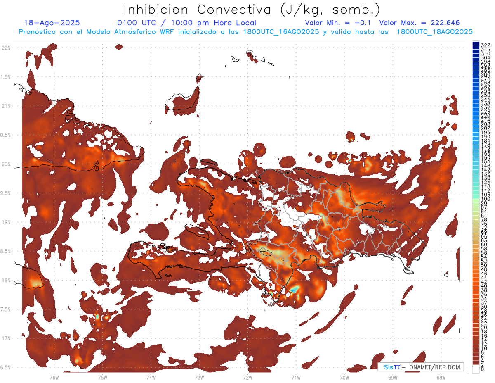Click the "21N" latitude label
This screenshot has width=495, height=383.
pyautogui.click(x=6, y=106)
